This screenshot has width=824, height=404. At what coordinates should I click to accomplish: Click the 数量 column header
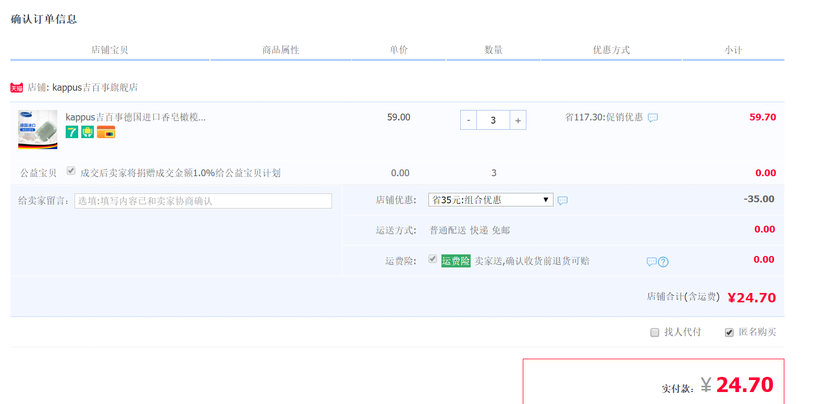(x=494, y=50)
